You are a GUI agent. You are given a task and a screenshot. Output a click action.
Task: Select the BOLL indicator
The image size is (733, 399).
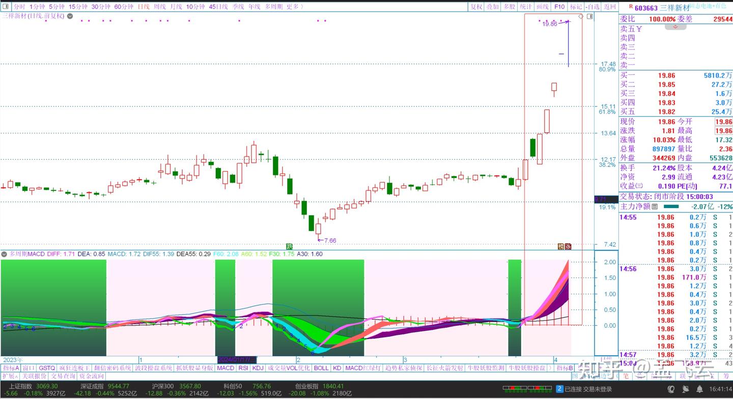pos(322,367)
